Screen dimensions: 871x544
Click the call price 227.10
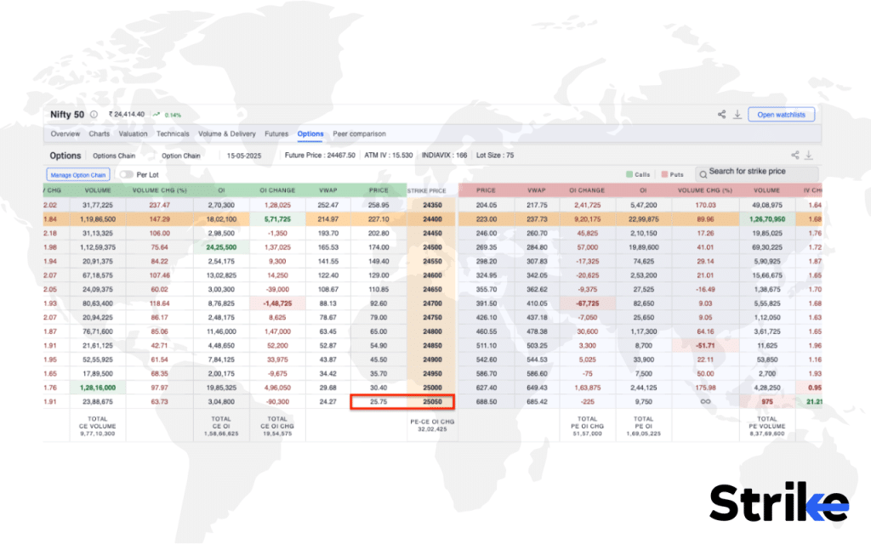[x=379, y=219]
